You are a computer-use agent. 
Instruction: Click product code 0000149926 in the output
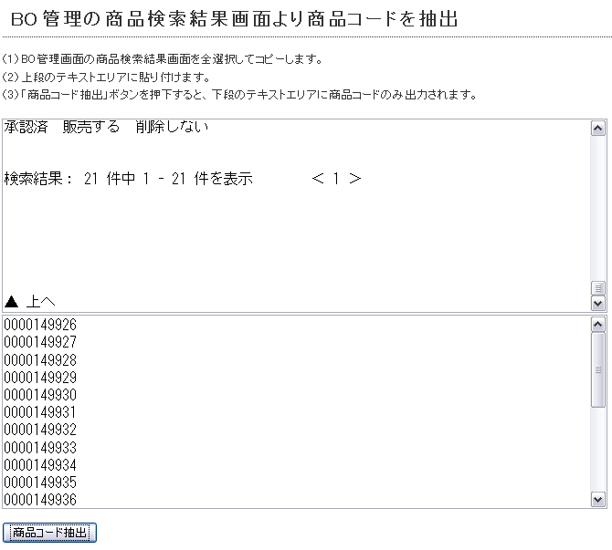(40, 325)
